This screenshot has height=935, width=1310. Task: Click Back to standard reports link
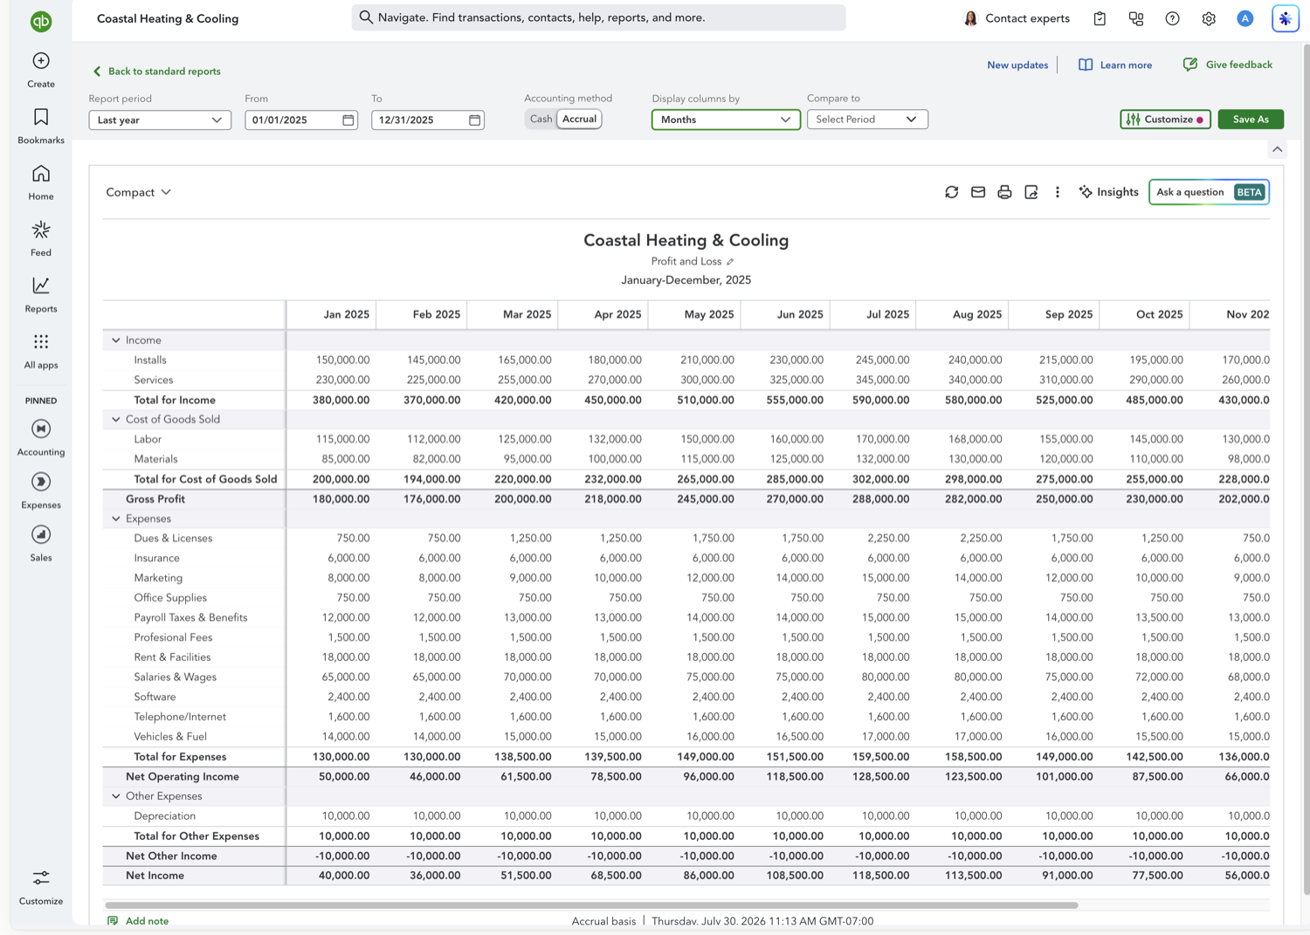pyautogui.click(x=156, y=72)
